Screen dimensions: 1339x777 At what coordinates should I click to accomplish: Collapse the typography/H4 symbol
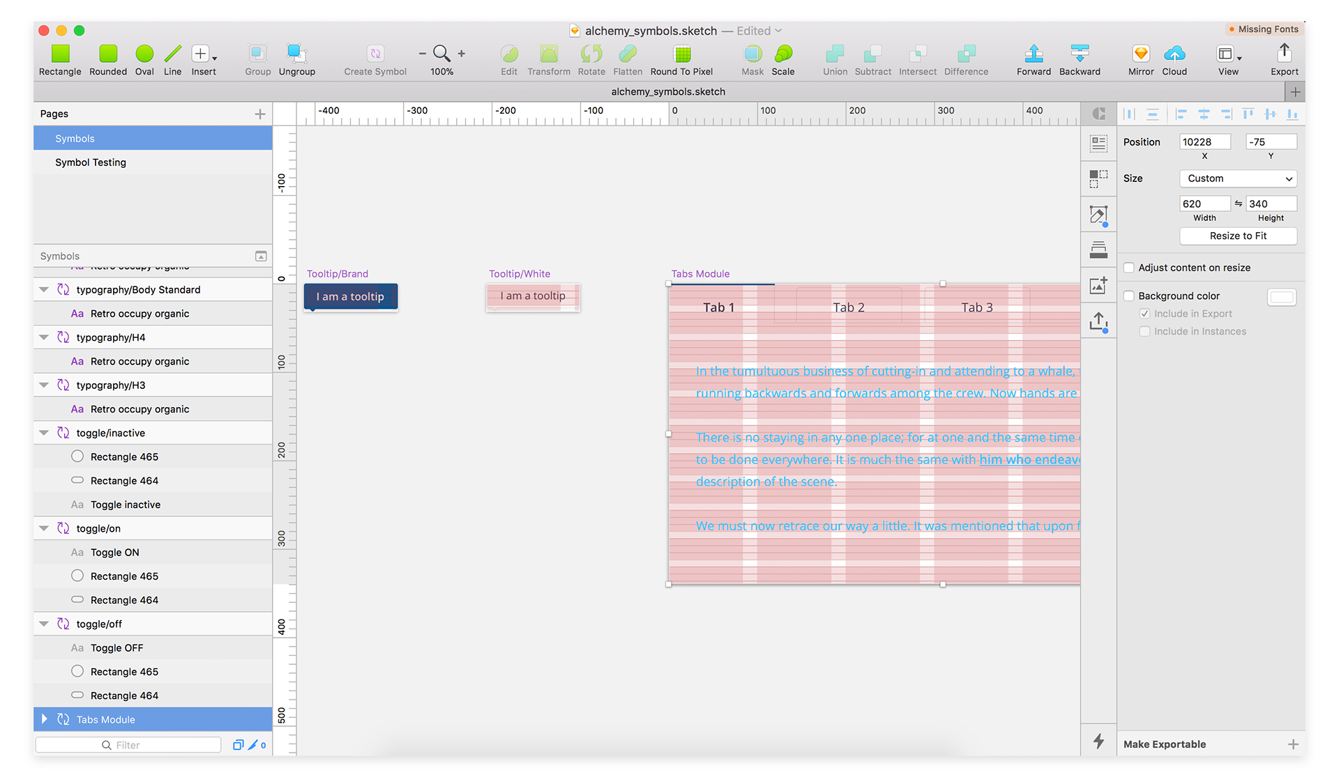coord(44,337)
